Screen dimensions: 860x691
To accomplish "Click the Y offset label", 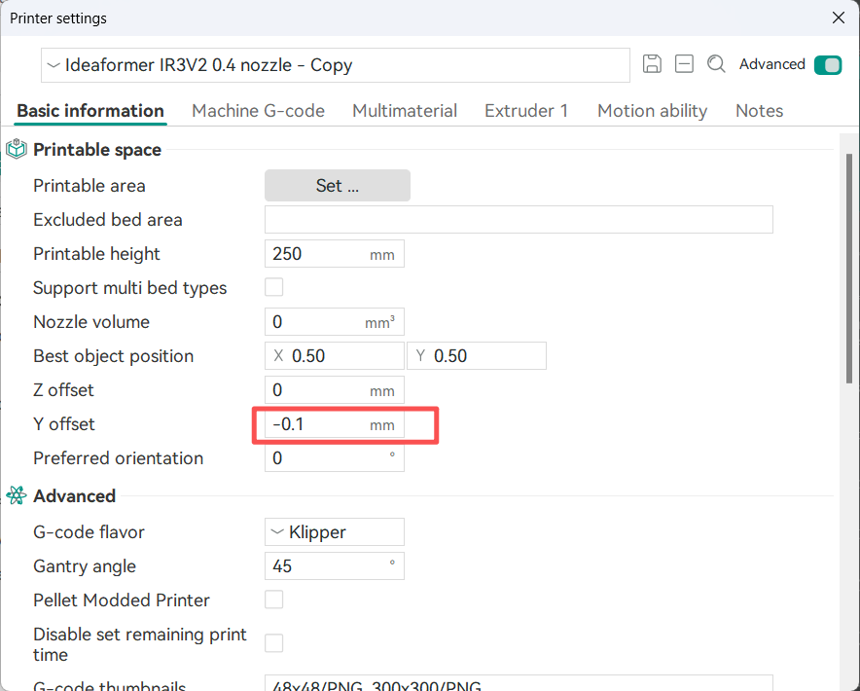I will point(64,423).
